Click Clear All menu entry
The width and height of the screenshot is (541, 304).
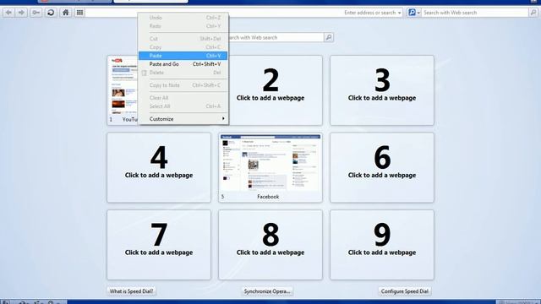coord(183,98)
